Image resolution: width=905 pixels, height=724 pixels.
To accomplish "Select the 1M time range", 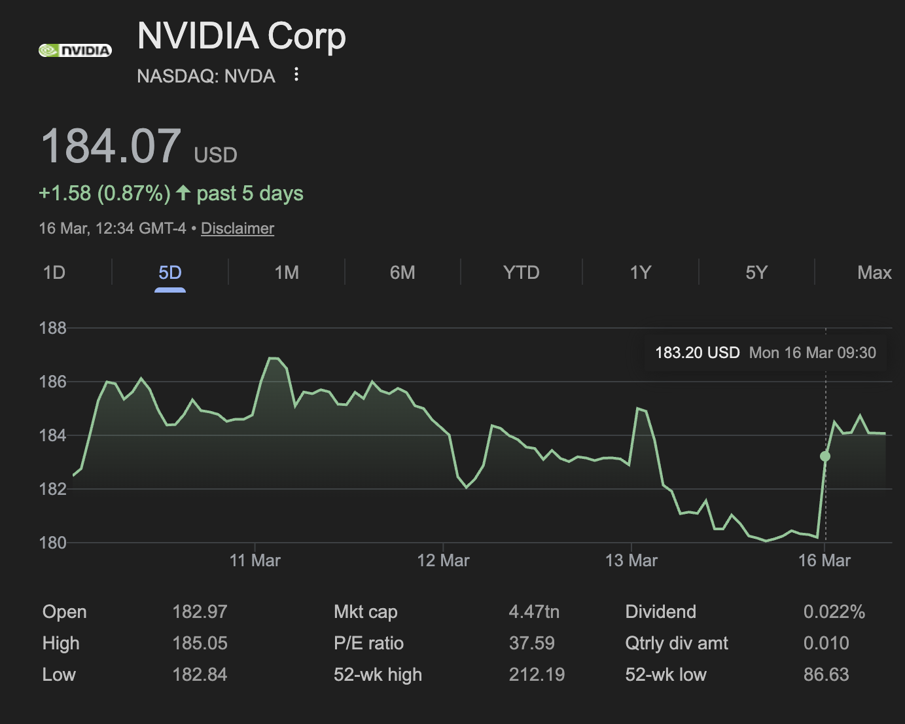I will (x=286, y=272).
